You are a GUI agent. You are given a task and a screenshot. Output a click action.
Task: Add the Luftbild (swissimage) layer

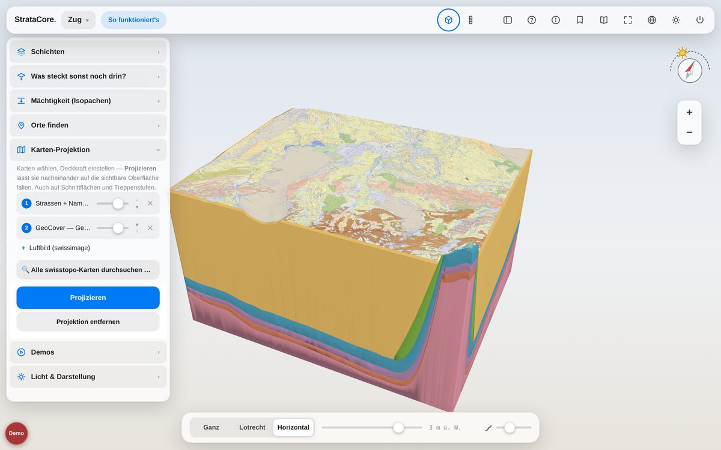(56, 248)
